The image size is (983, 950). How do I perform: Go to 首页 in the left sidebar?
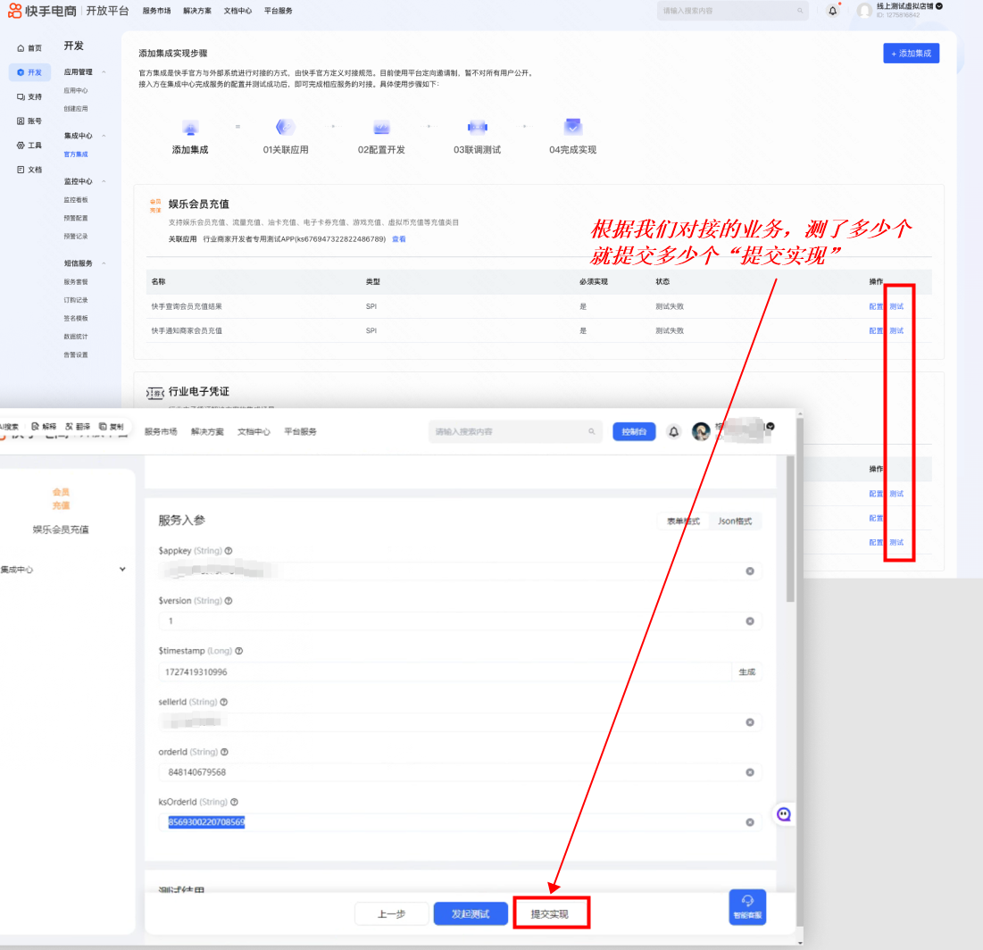(x=29, y=48)
